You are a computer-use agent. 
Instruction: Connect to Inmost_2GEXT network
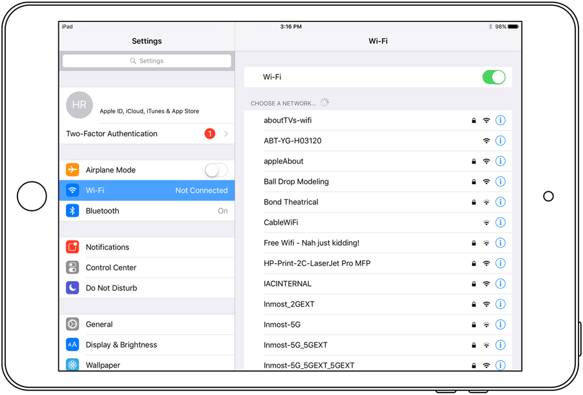(378, 305)
